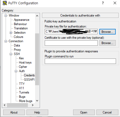
Task: Click the 'Credentials to authenticate with' header
Action: 80,15
